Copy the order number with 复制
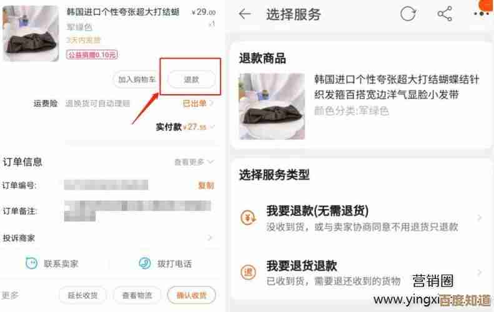The width and height of the screenshot is (494, 312). point(206,185)
